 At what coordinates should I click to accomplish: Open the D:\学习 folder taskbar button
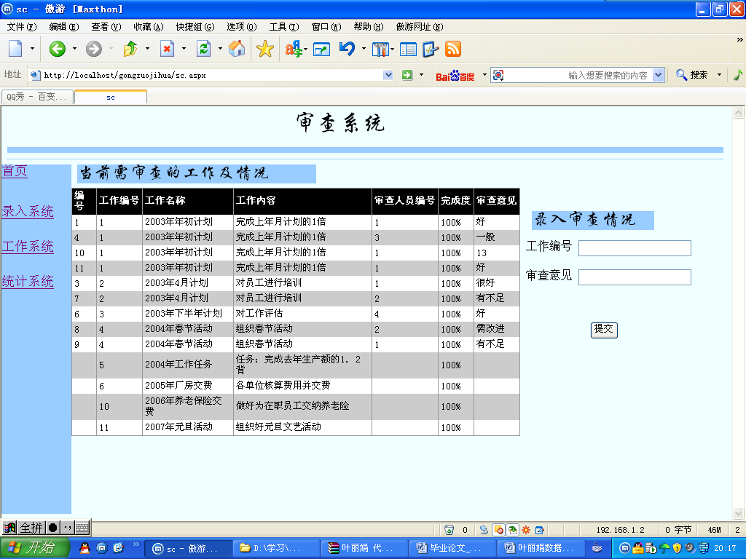(275, 548)
